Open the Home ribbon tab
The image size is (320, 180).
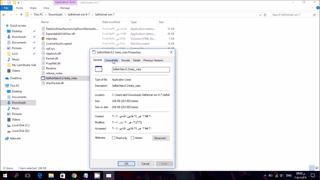coord(19,8)
